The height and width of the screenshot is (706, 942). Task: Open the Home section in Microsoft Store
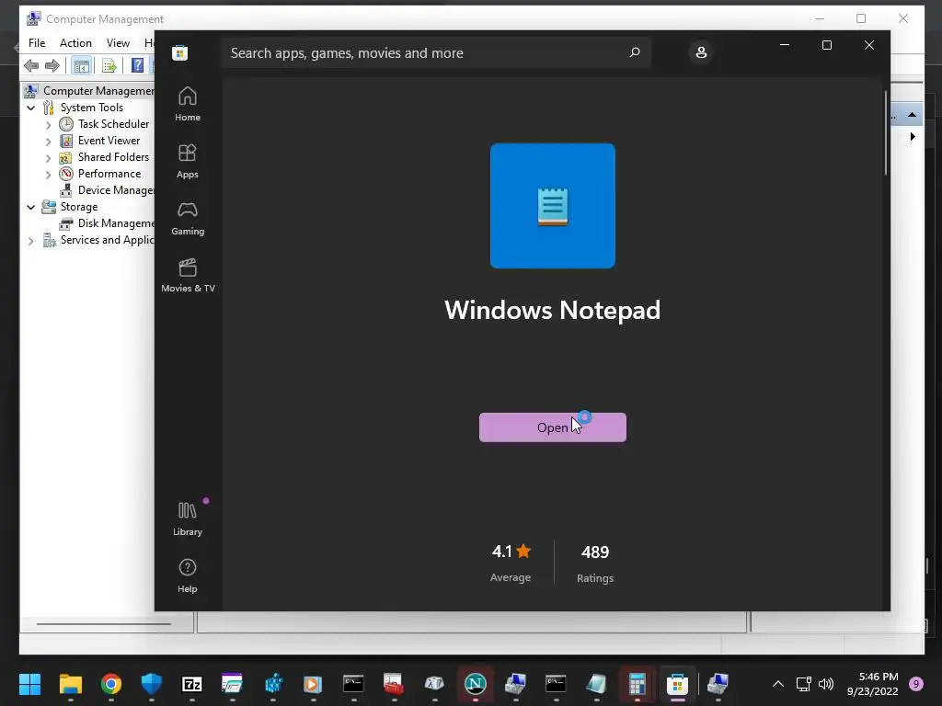coord(188,104)
